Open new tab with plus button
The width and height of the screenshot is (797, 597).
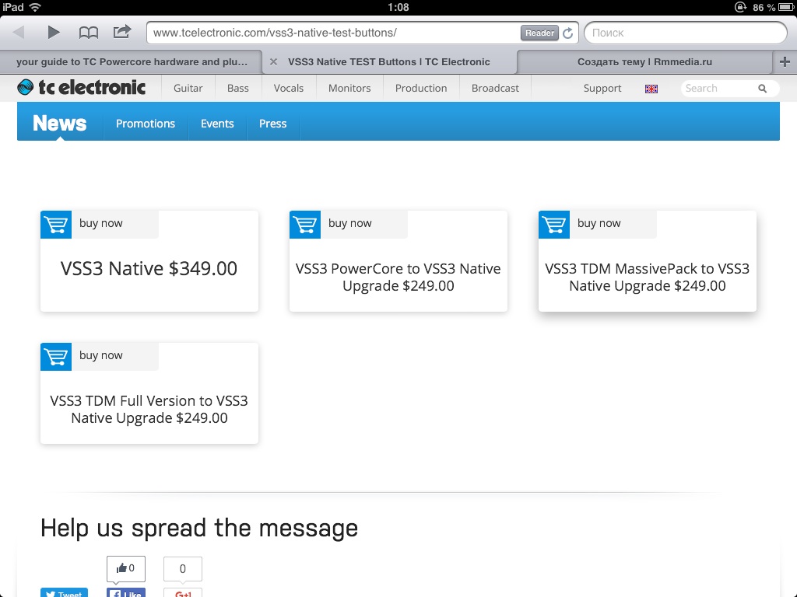(785, 62)
